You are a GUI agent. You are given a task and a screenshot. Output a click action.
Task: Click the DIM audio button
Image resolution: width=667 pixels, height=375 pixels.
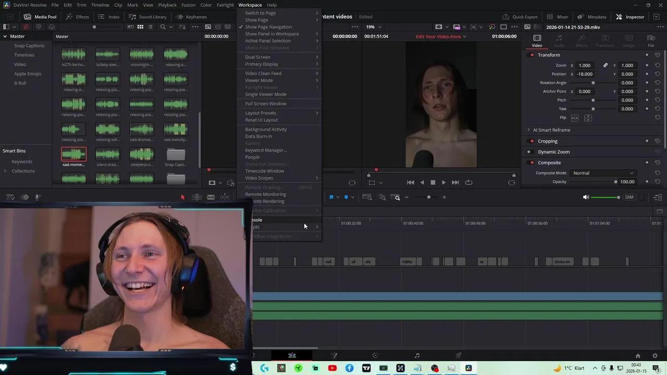pos(629,197)
